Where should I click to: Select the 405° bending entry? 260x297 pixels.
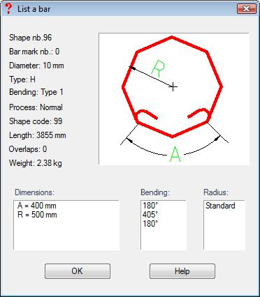point(150,215)
